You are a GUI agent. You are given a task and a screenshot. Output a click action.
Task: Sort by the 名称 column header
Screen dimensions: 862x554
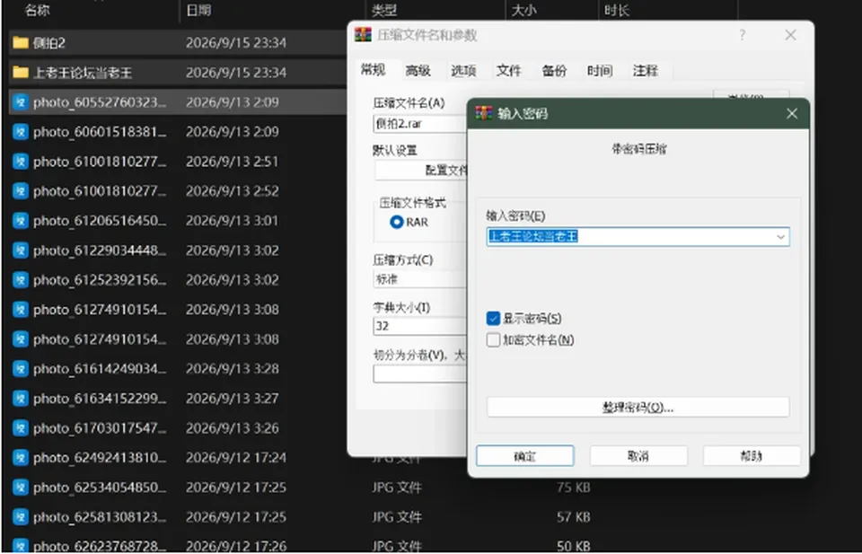click(x=38, y=10)
